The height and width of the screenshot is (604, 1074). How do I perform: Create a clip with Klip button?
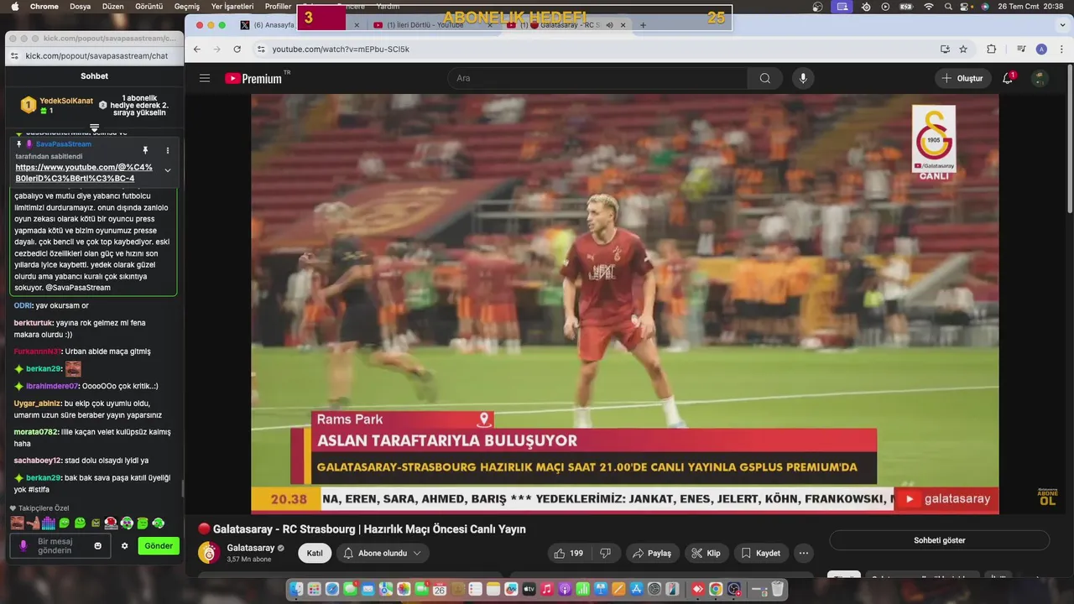706,553
